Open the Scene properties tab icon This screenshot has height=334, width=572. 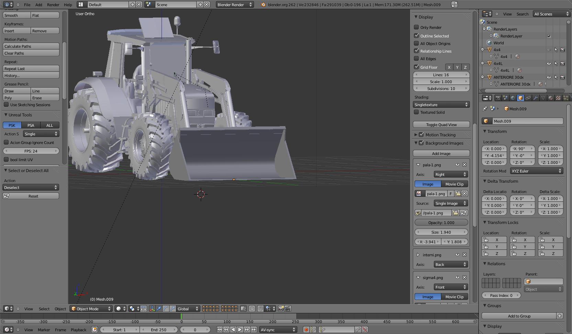pos(505,98)
